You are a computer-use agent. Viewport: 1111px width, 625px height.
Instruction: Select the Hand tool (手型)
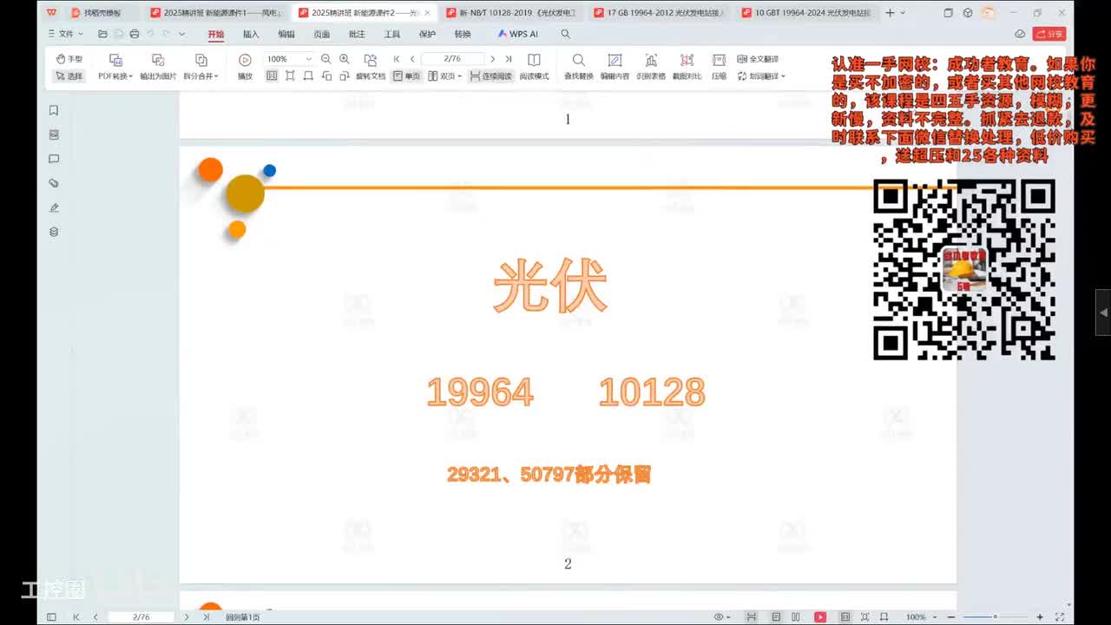click(x=69, y=59)
